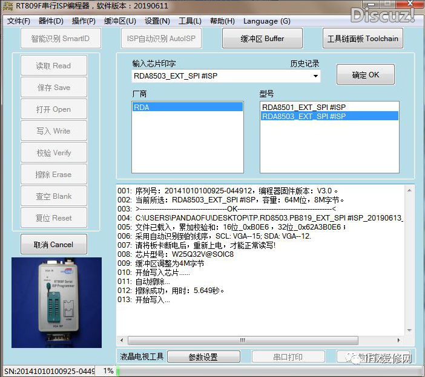Viewport: 425px width, 377px height.
Task: Open the 操作(P) menu
Action: point(84,21)
